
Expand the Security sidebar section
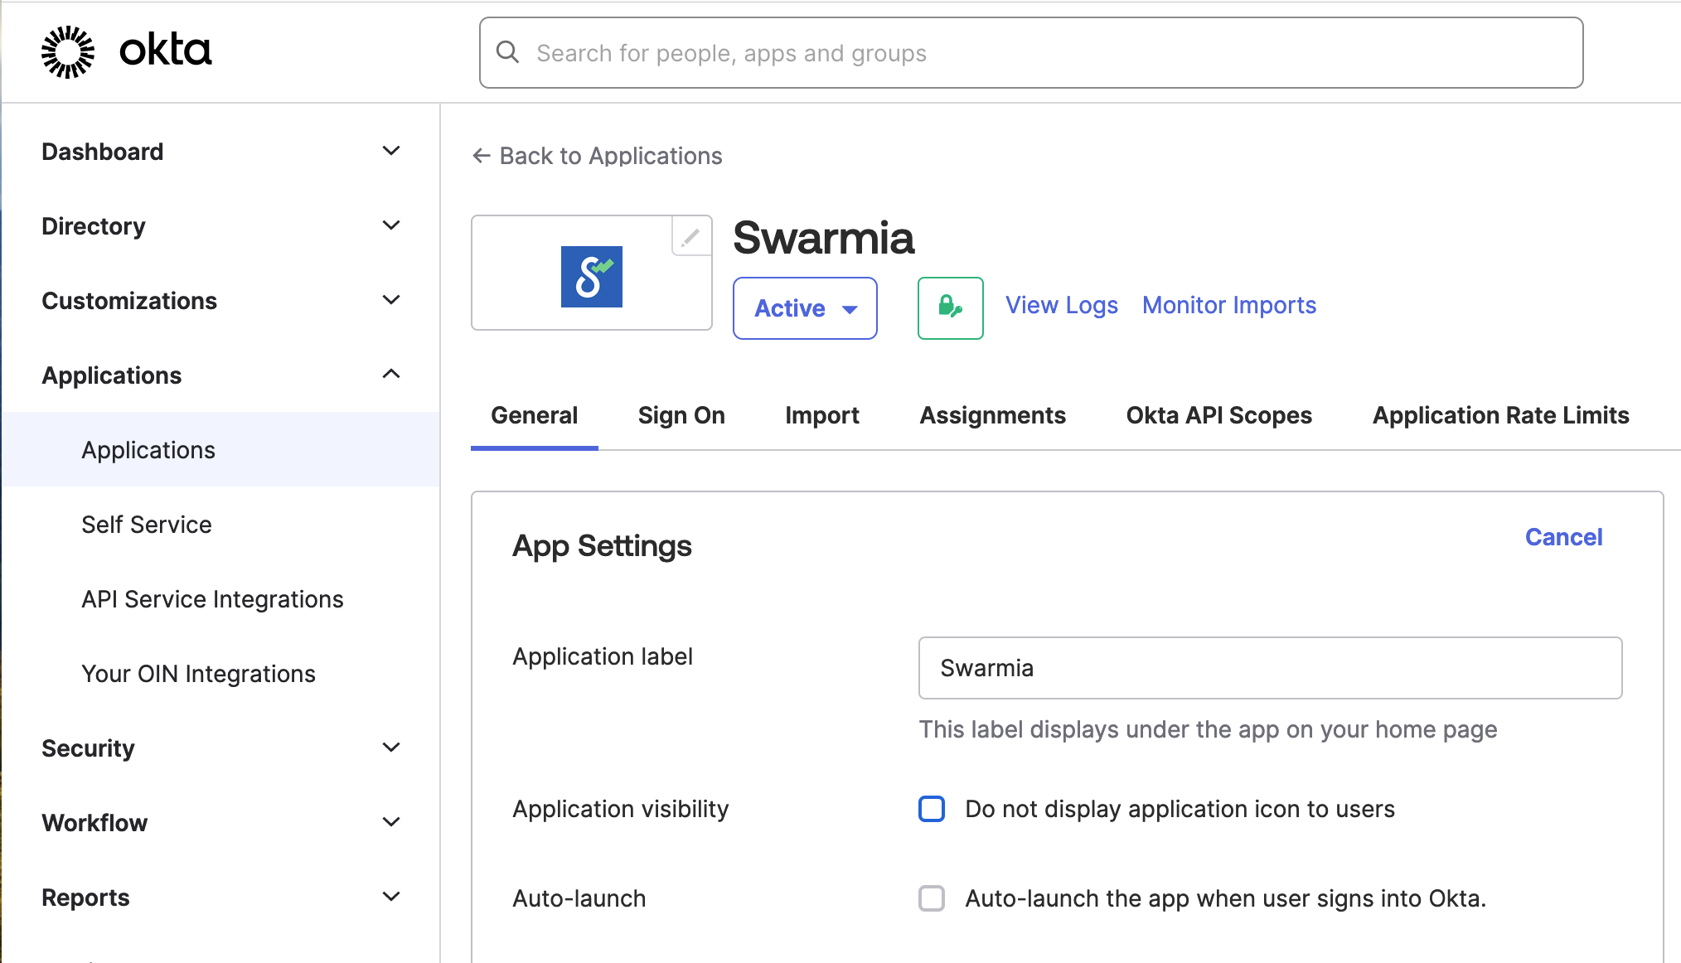391,748
